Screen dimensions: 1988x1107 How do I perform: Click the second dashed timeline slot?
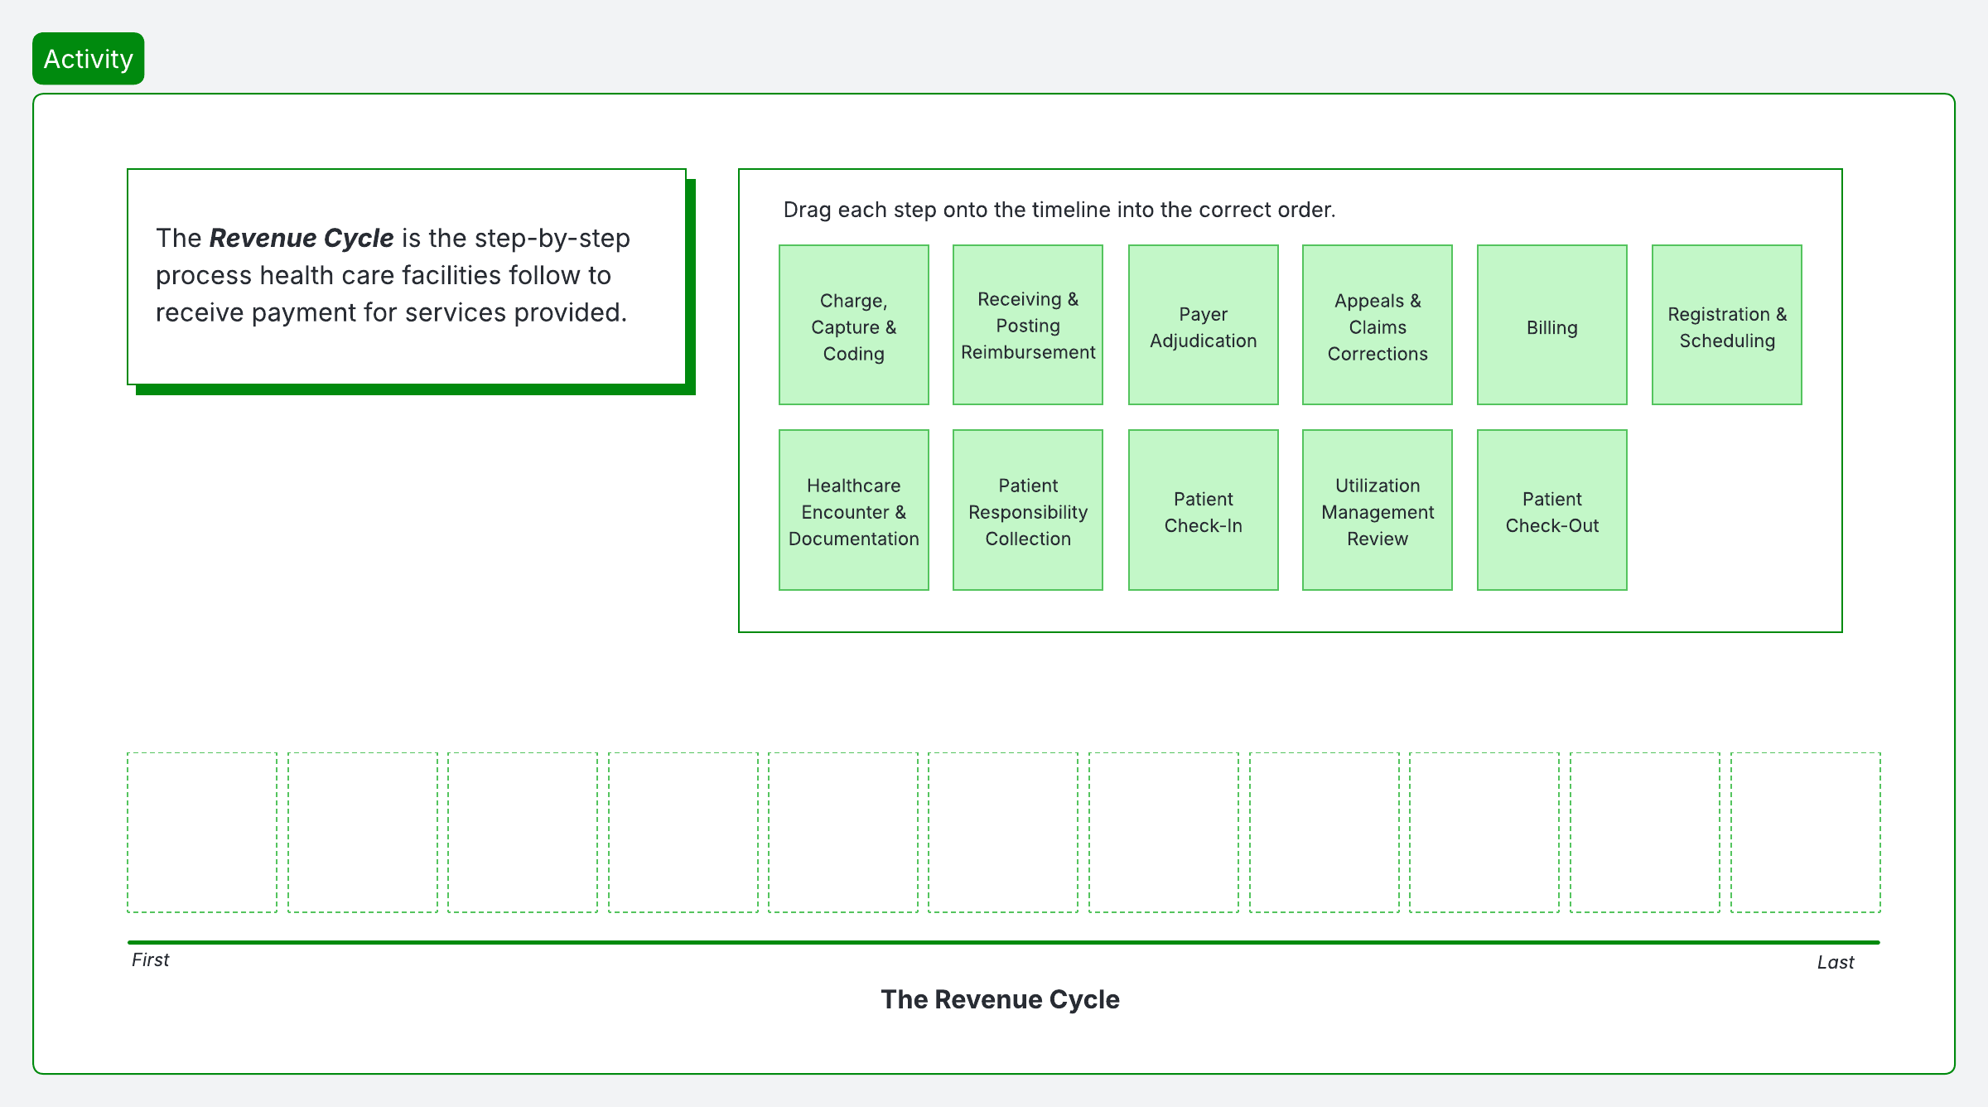(362, 832)
